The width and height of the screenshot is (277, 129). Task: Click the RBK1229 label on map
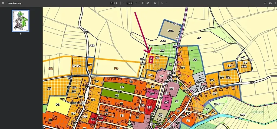click(x=257, y=112)
